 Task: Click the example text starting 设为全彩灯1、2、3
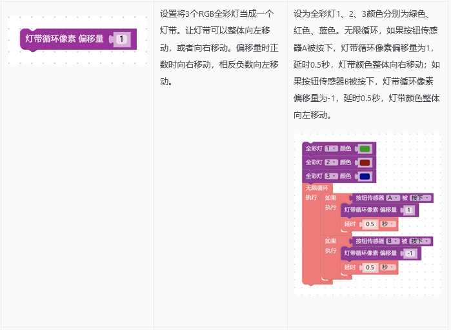(x=366, y=64)
